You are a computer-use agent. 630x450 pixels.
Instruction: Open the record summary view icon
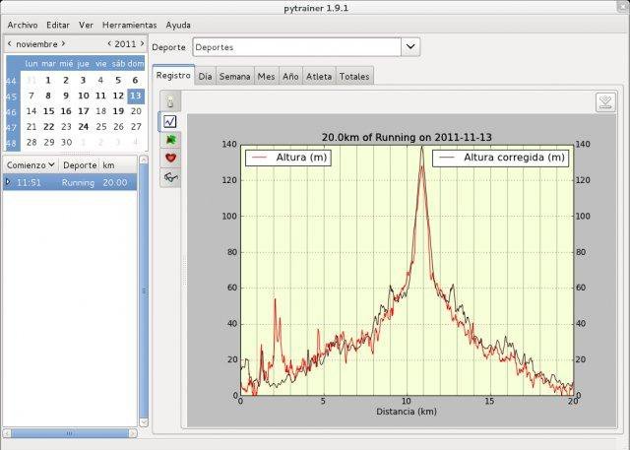(170, 100)
